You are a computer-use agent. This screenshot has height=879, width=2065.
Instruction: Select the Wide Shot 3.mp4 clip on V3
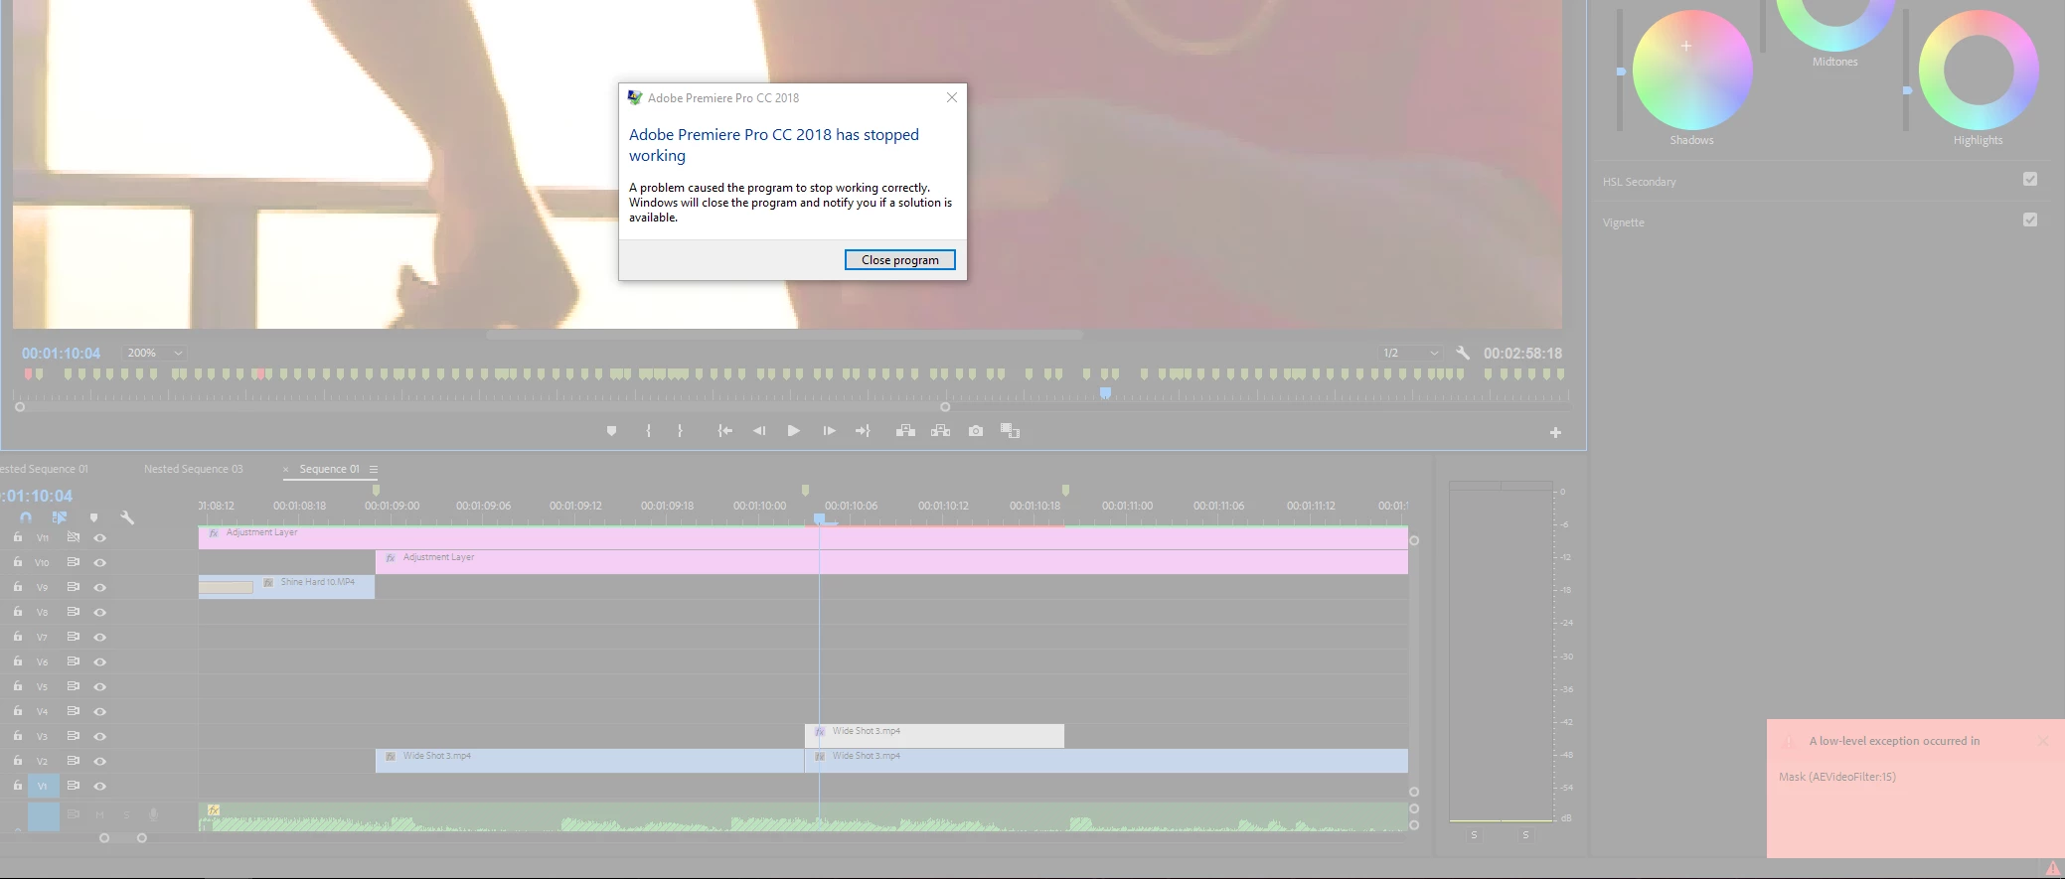click(x=934, y=736)
